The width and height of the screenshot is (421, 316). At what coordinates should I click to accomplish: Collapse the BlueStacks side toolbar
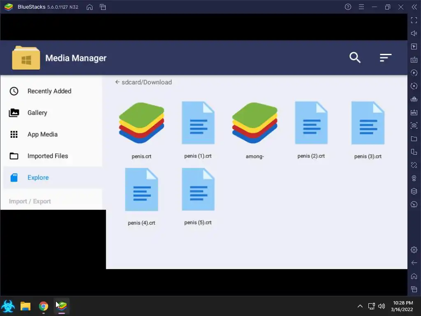[x=414, y=7]
